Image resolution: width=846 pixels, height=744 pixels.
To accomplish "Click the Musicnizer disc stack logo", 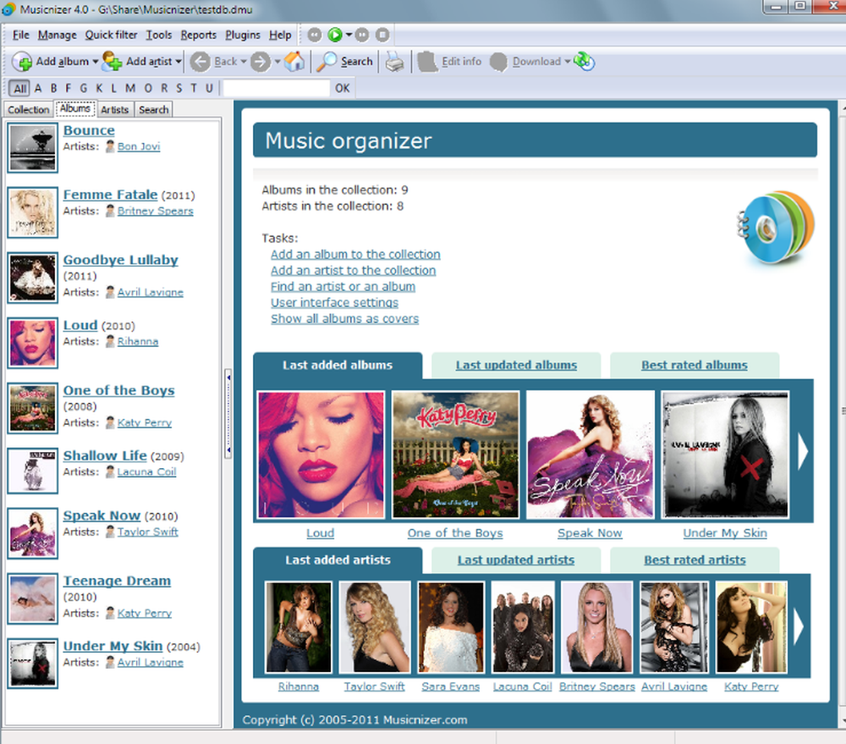I will pos(777,227).
